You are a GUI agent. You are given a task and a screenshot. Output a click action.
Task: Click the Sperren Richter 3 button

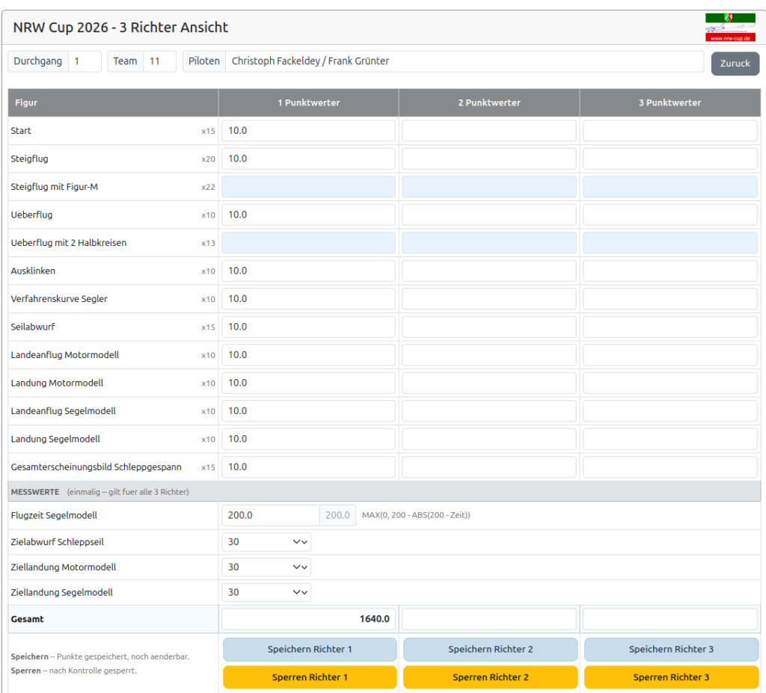click(x=671, y=677)
